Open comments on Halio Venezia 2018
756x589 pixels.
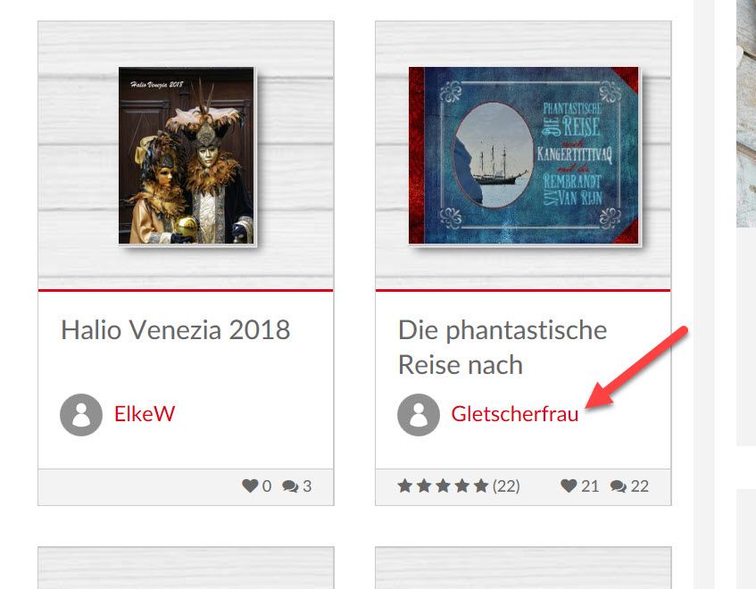[x=290, y=486]
